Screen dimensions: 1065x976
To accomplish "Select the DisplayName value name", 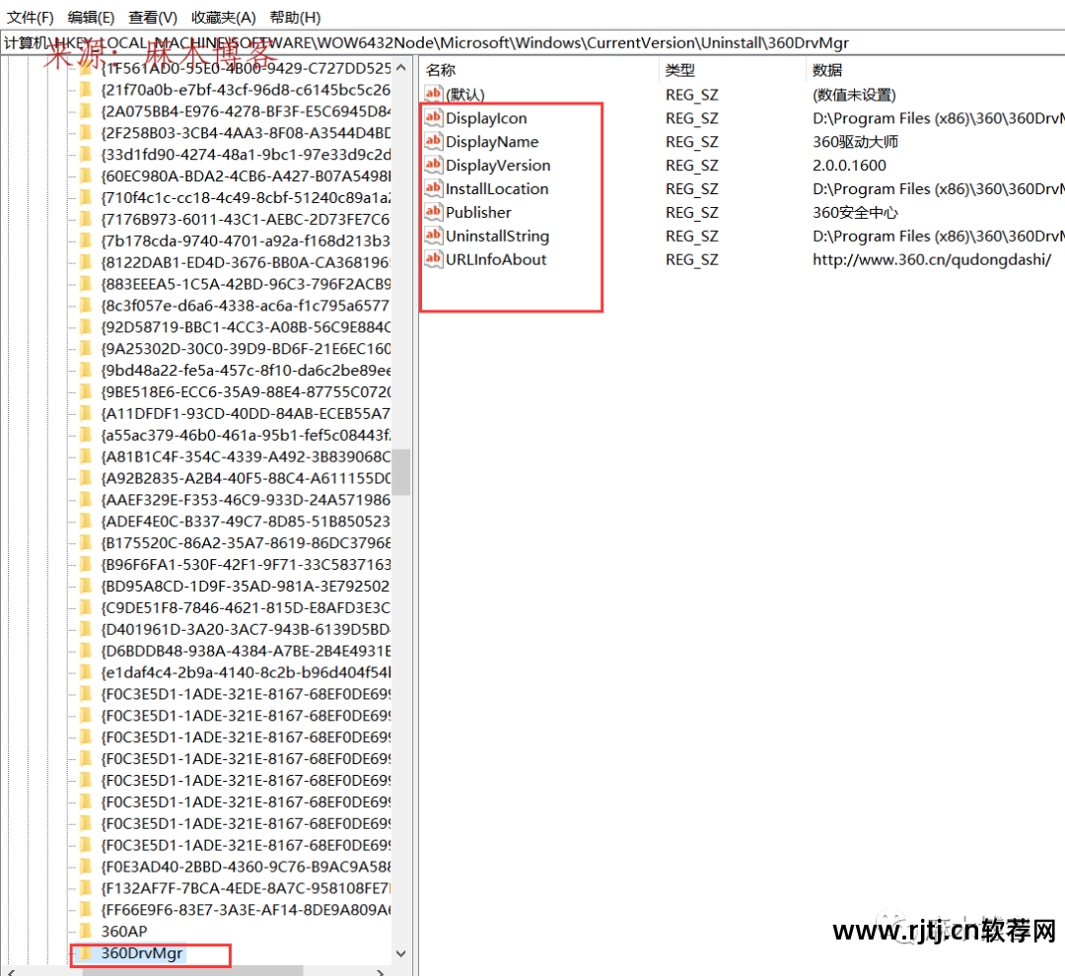I will click(492, 142).
